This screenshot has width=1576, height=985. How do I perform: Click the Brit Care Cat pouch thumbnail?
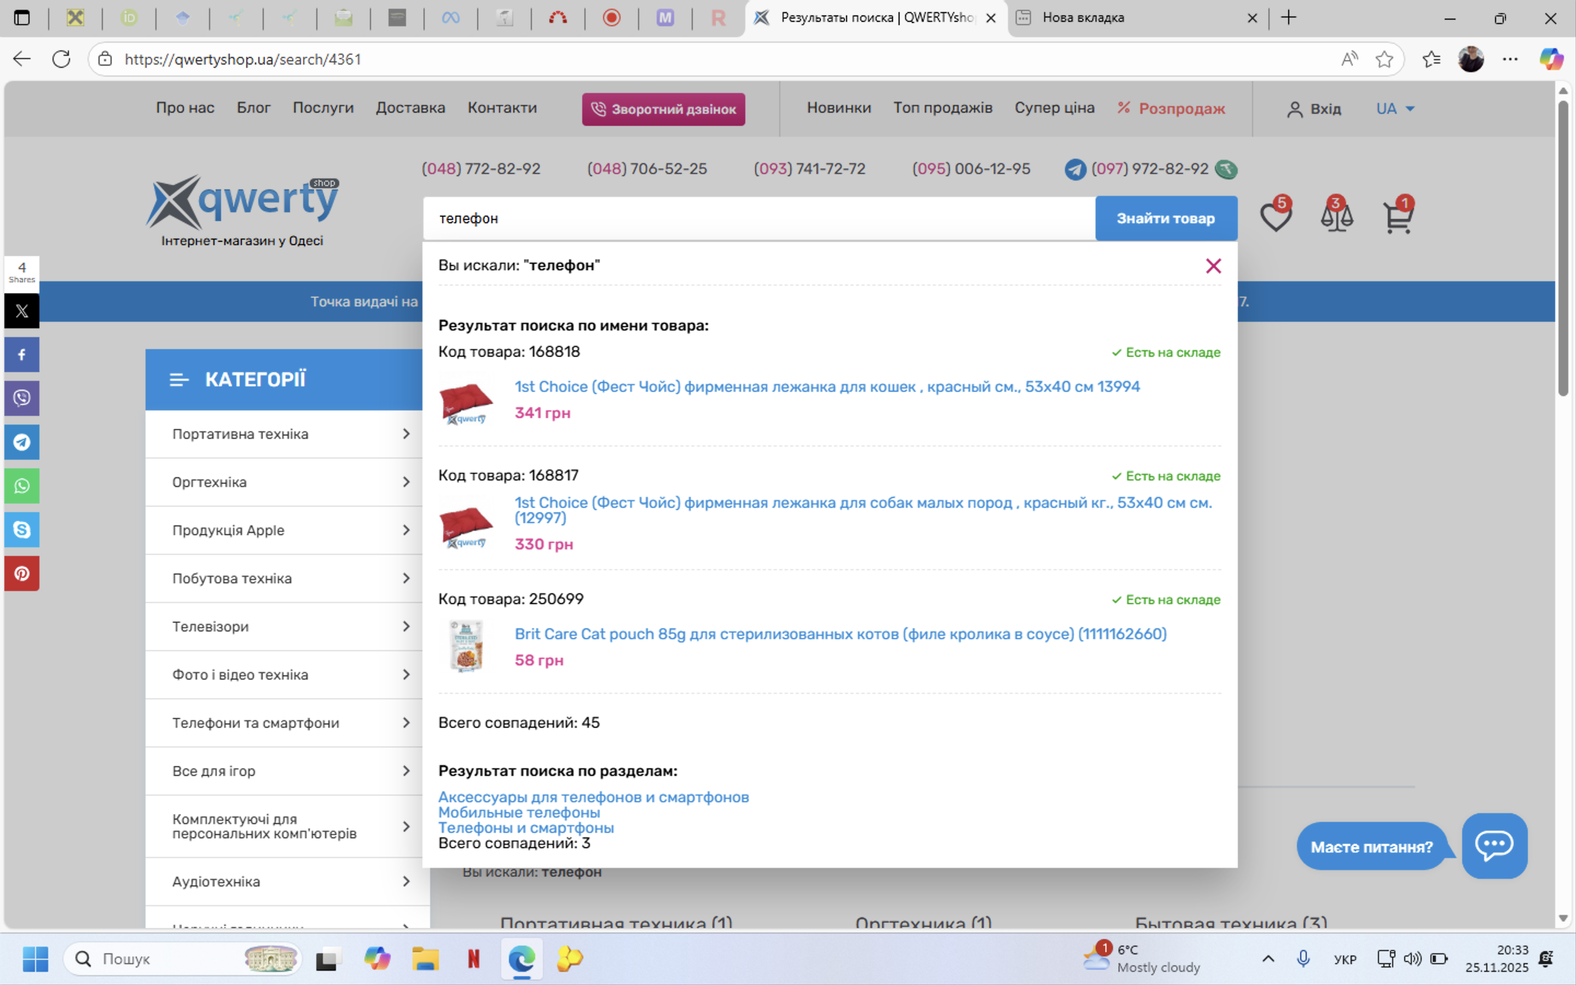tap(466, 646)
